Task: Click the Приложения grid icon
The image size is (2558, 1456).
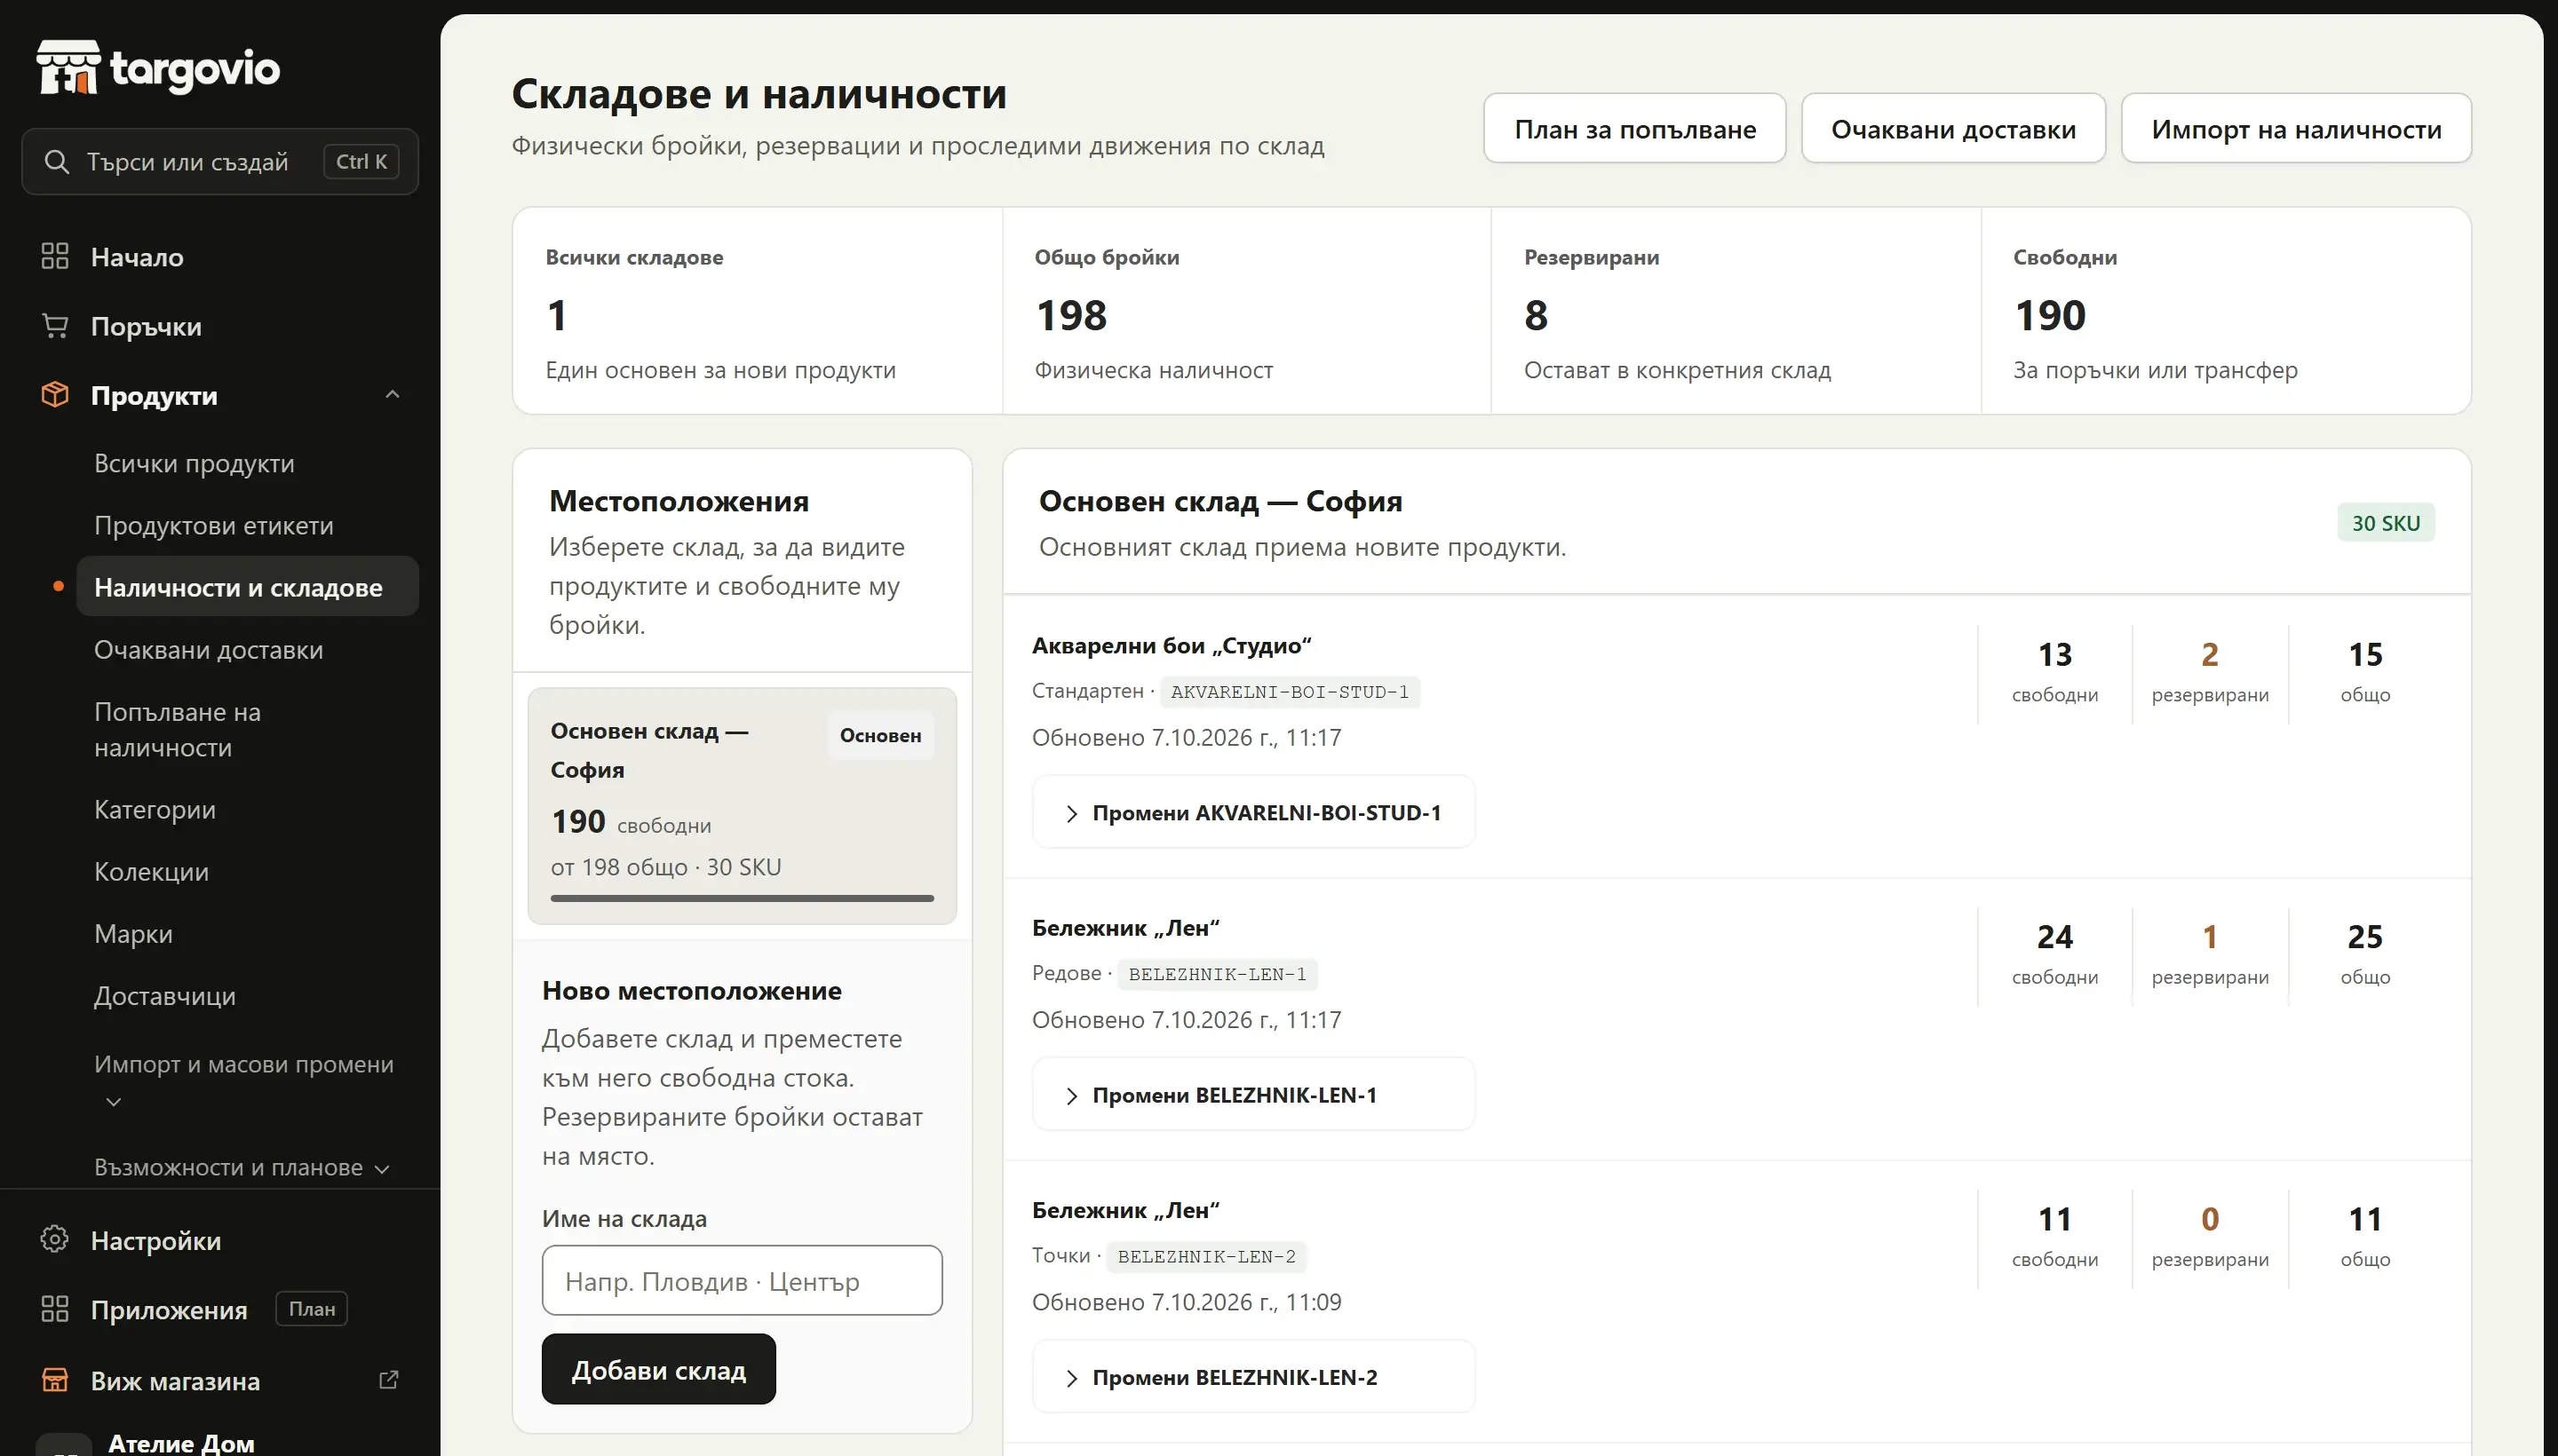Action: click(x=55, y=1309)
